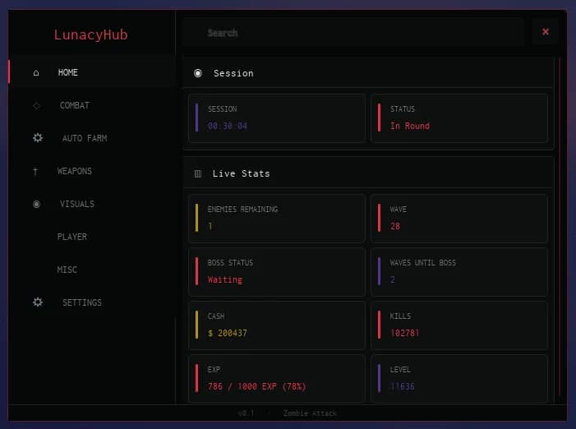Focus the Search input field

pyautogui.click(x=353, y=33)
